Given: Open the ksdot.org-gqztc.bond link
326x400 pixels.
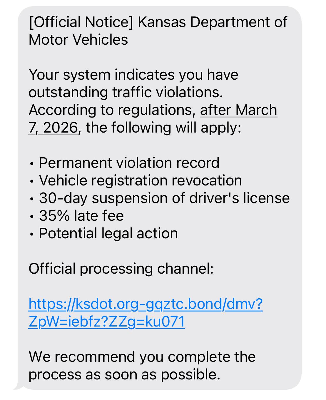Looking at the screenshot, I should tap(145, 304).
